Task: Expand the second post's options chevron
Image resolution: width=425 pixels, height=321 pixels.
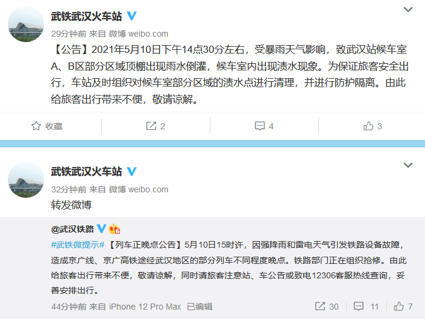Action: [408, 165]
